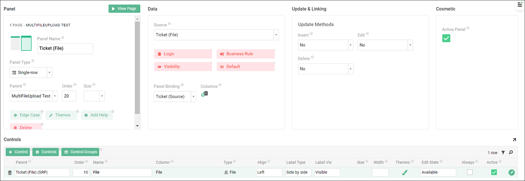
Task: Open the Controls filter icon
Action: pos(503,152)
